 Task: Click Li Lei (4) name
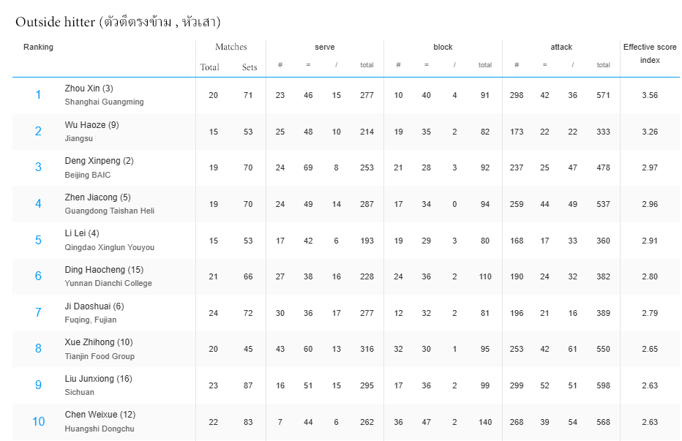tap(82, 233)
